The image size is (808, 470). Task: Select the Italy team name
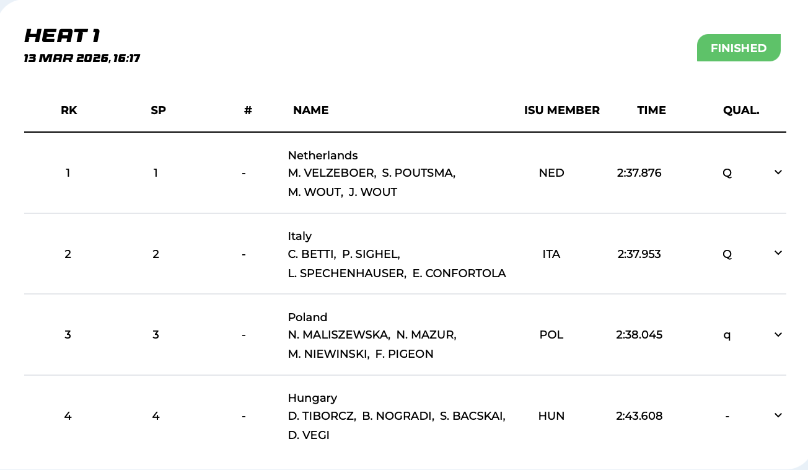click(x=300, y=236)
